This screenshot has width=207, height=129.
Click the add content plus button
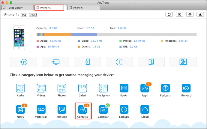click(119, 62)
